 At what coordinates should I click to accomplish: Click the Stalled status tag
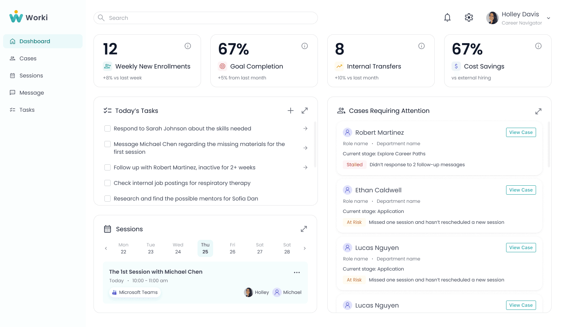pyautogui.click(x=355, y=165)
